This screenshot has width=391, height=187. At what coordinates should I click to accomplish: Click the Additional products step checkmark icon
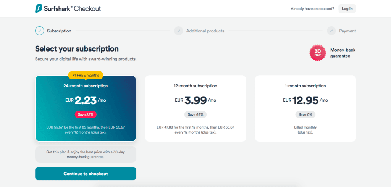[x=179, y=31]
